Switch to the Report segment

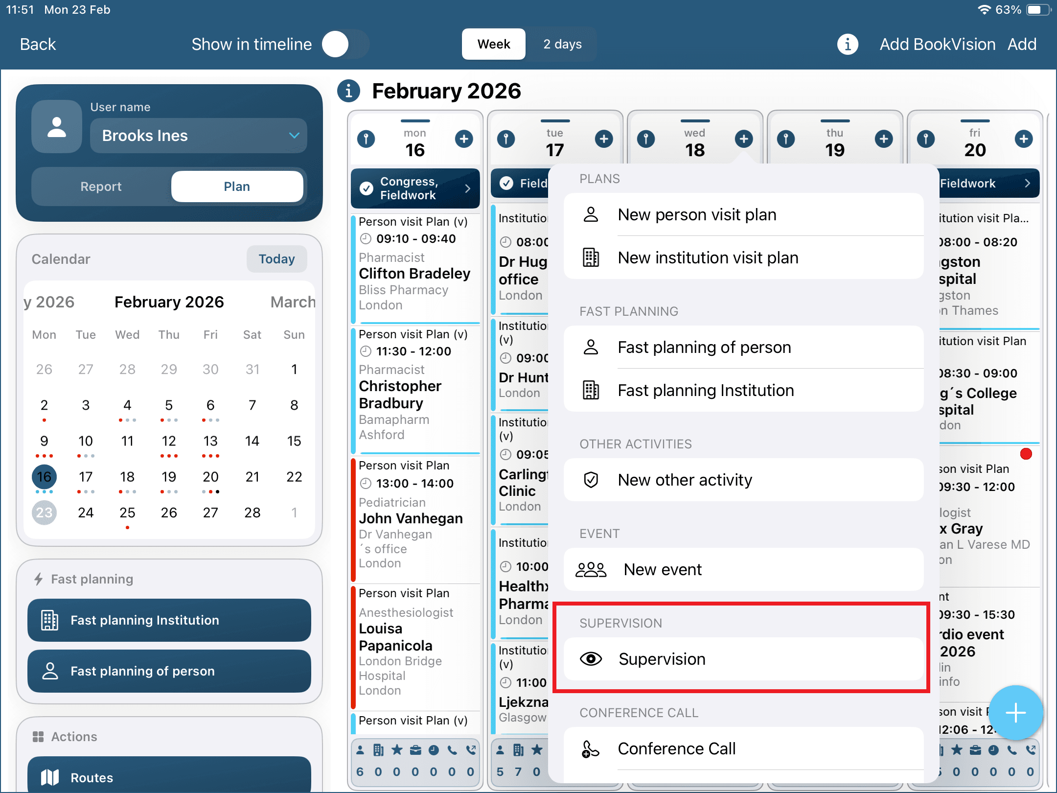(x=101, y=187)
